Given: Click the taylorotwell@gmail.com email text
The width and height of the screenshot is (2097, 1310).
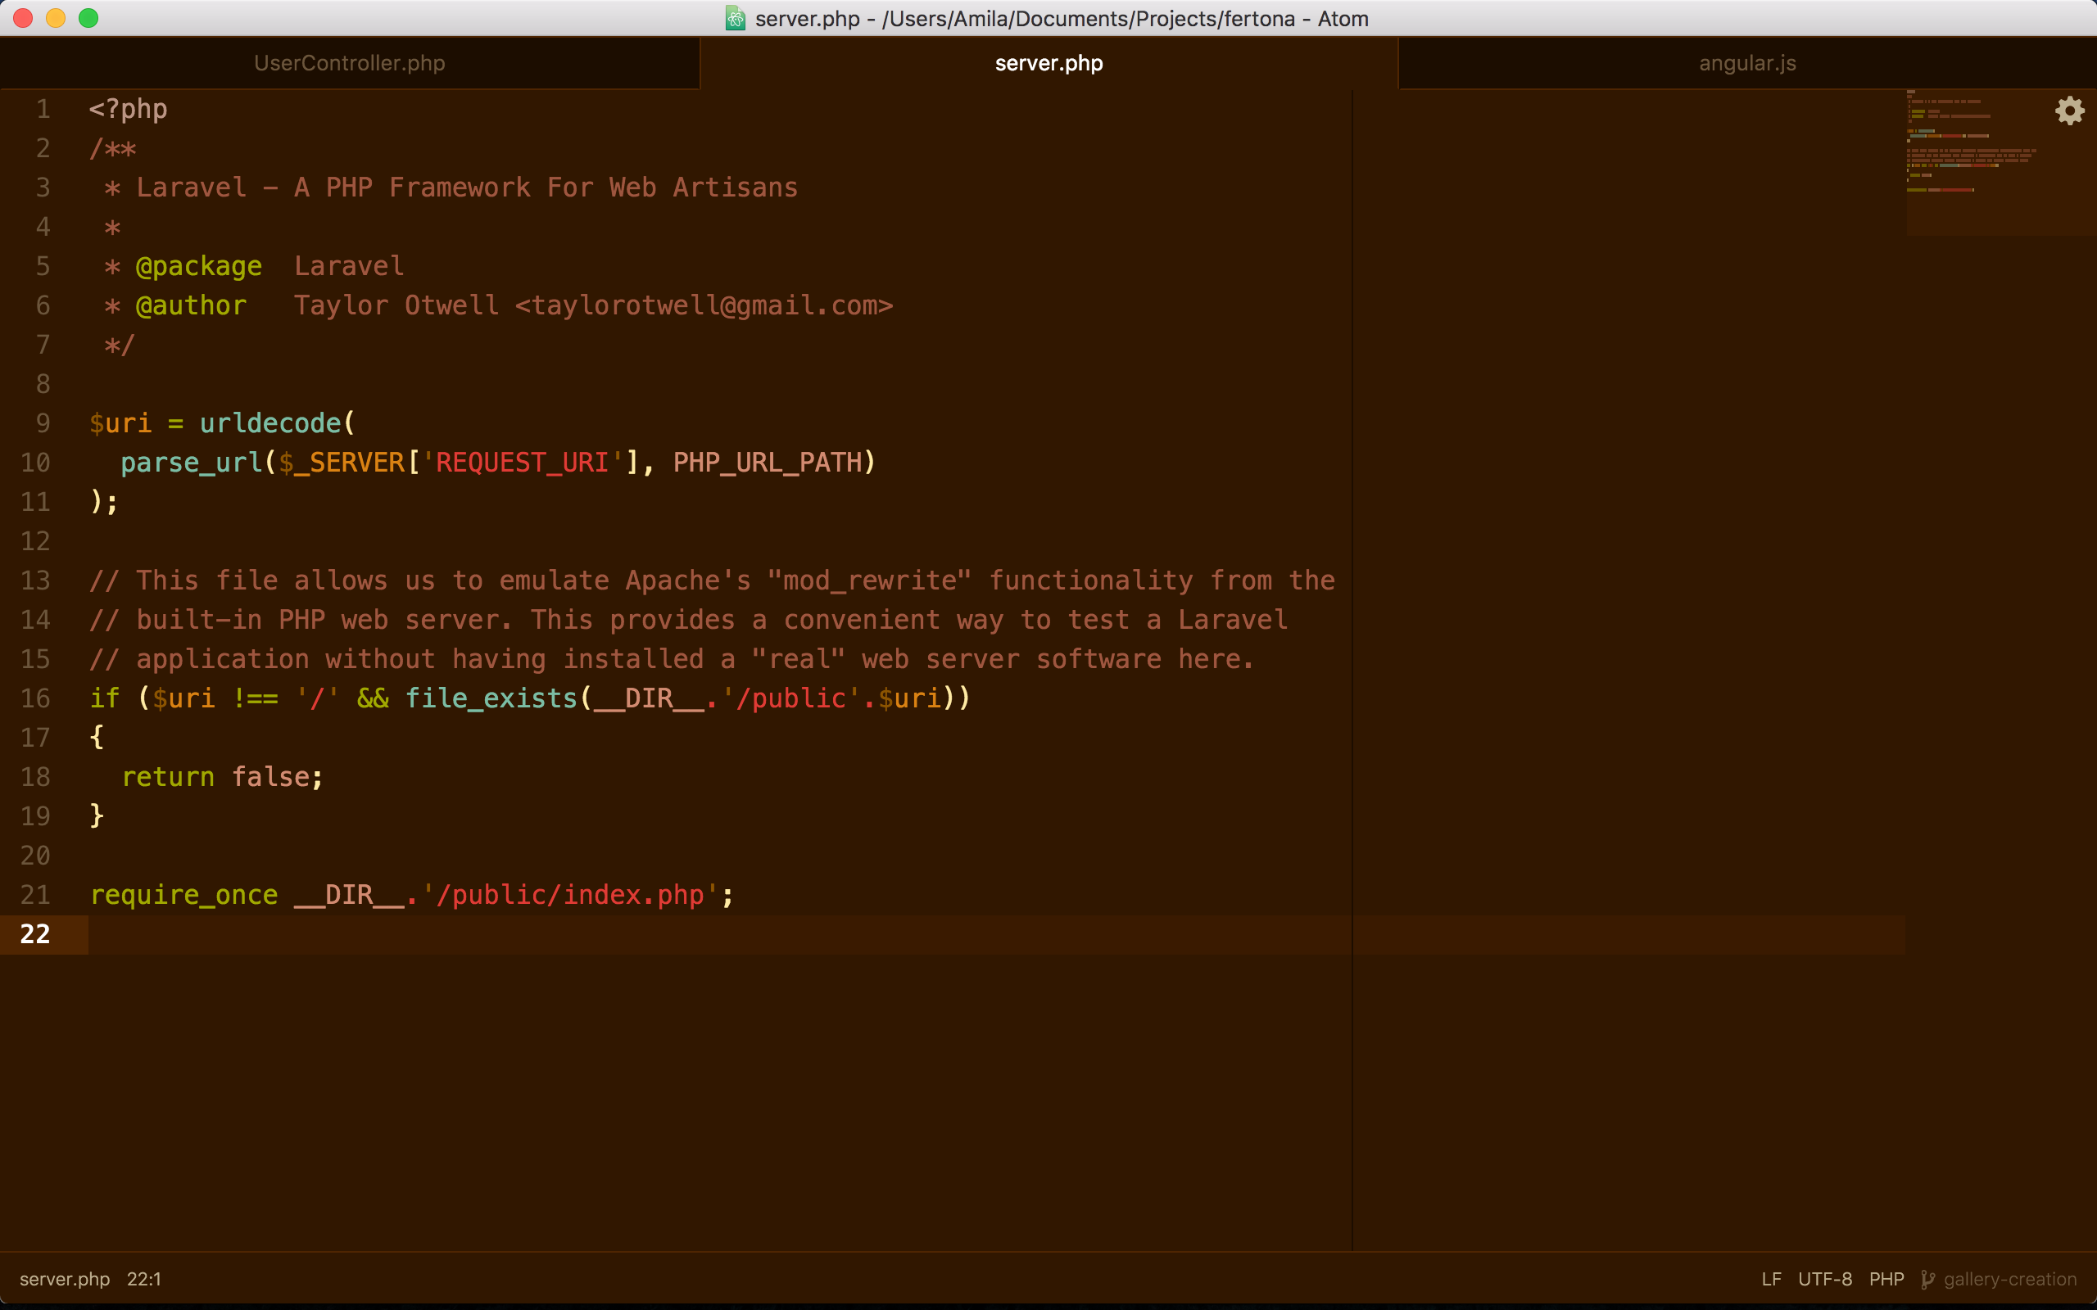Looking at the screenshot, I should 704,305.
